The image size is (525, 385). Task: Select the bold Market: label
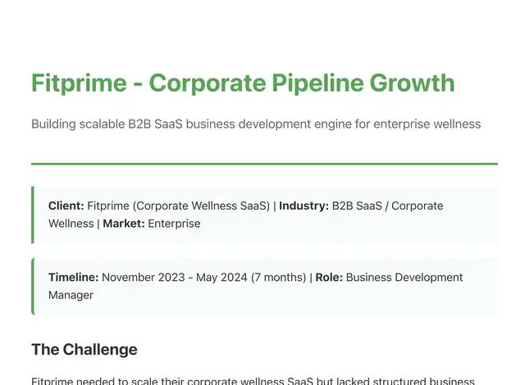click(x=124, y=224)
